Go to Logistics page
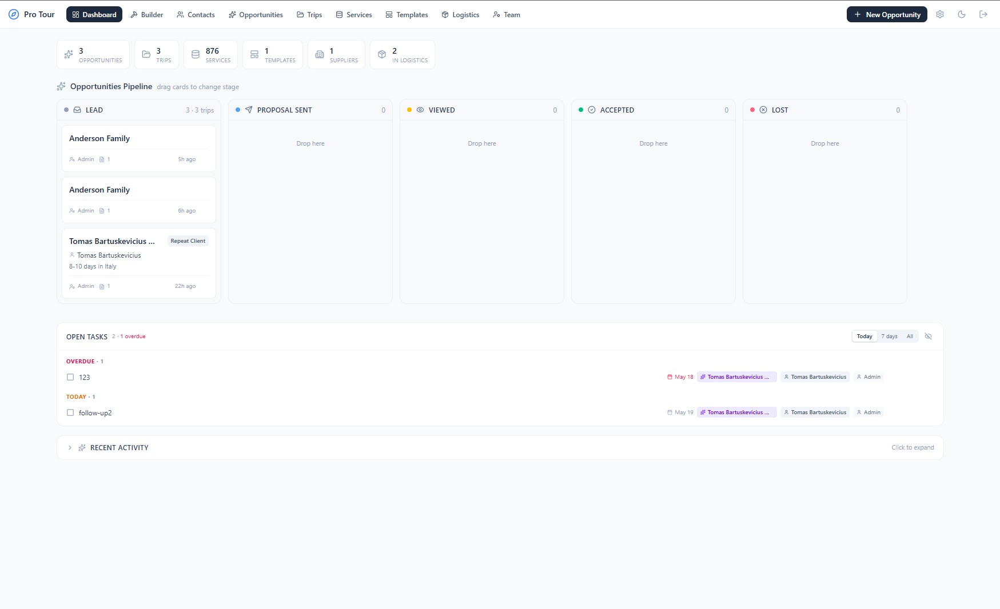1000x609 pixels. click(x=460, y=14)
